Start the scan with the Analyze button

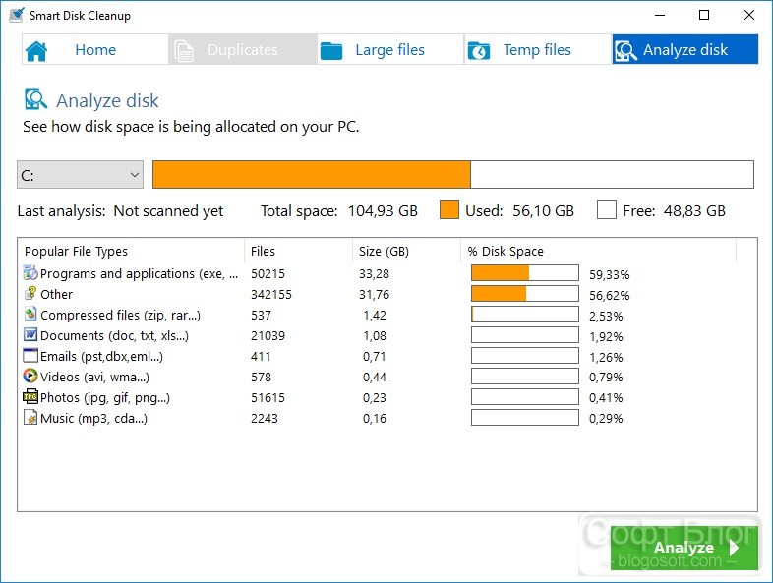[684, 548]
